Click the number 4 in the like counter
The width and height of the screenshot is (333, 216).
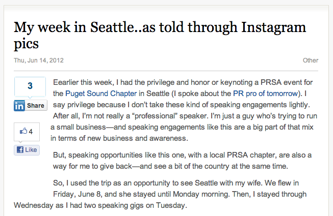click(x=31, y=132)
